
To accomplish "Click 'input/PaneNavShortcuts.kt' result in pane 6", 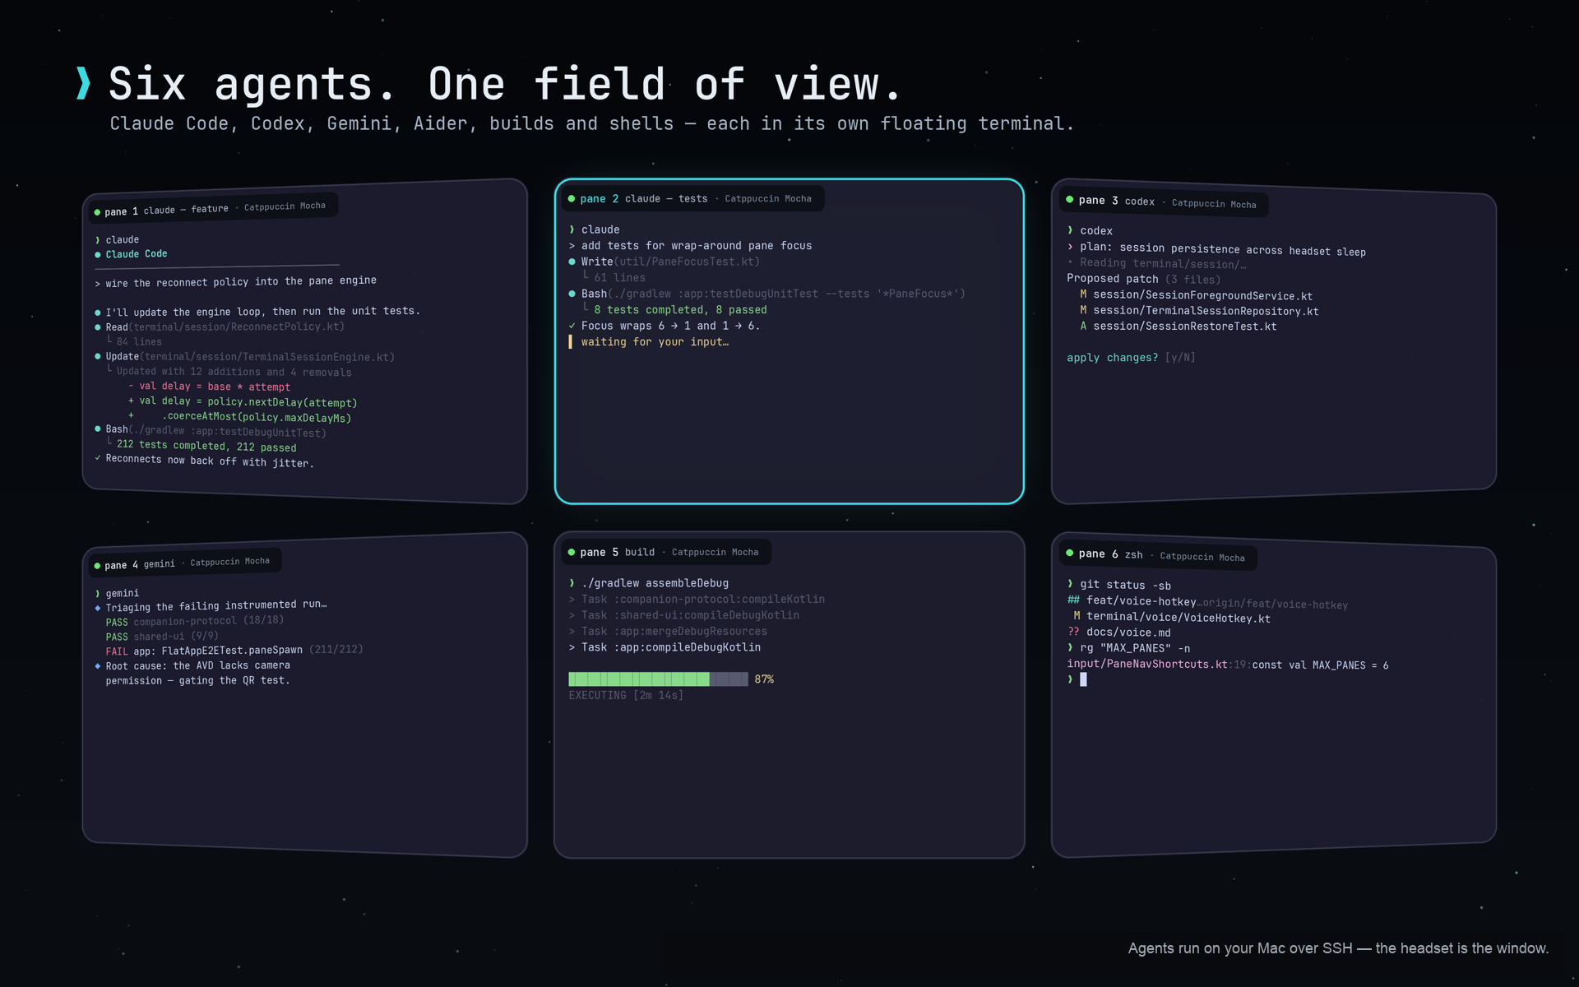I will tap(1147, 664).
